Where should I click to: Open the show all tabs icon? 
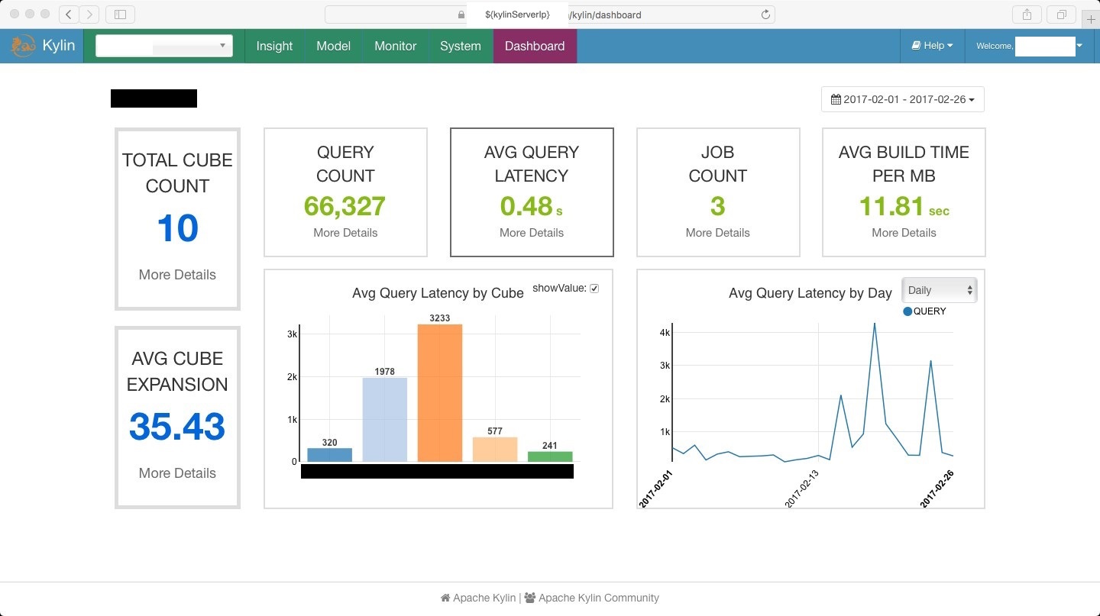pyautogui.click(x=1061, y=14)
